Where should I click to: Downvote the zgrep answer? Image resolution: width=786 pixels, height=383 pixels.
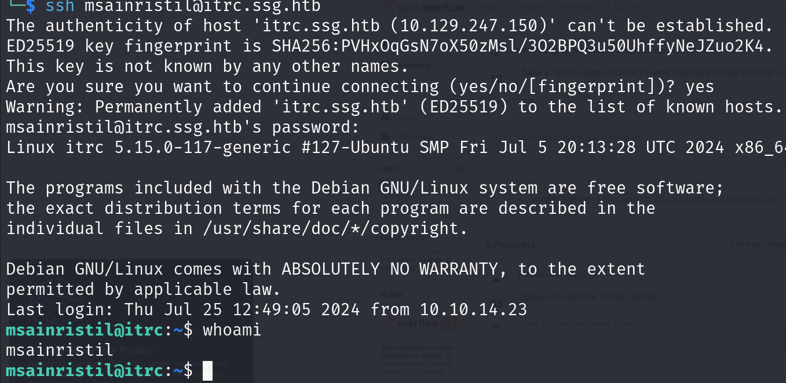point(496,326)
